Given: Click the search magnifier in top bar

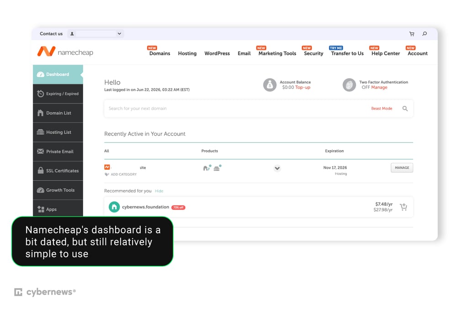Looking at the screenshot, I should pos(425,34).
